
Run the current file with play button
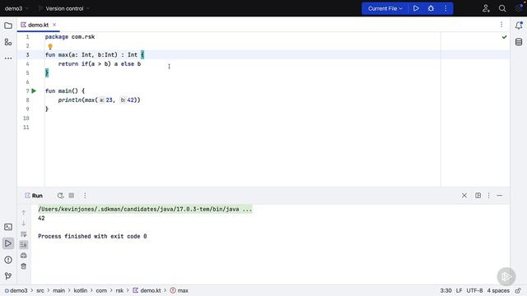click(x=416, y=8)
